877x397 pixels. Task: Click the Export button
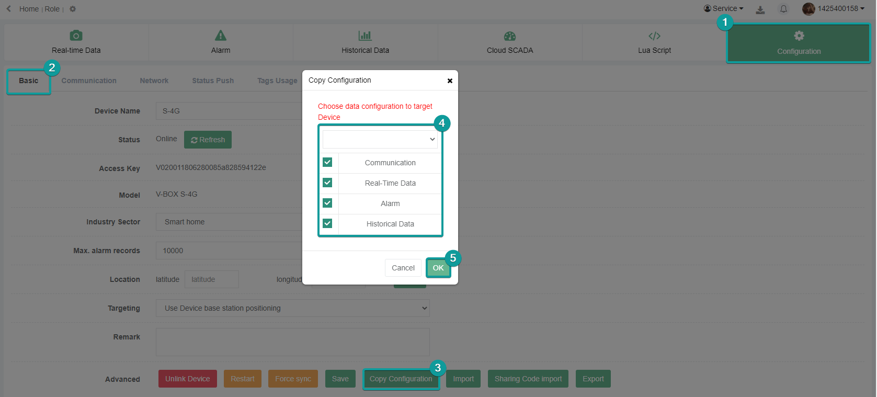pyautogui.click(x=593, y=379)
